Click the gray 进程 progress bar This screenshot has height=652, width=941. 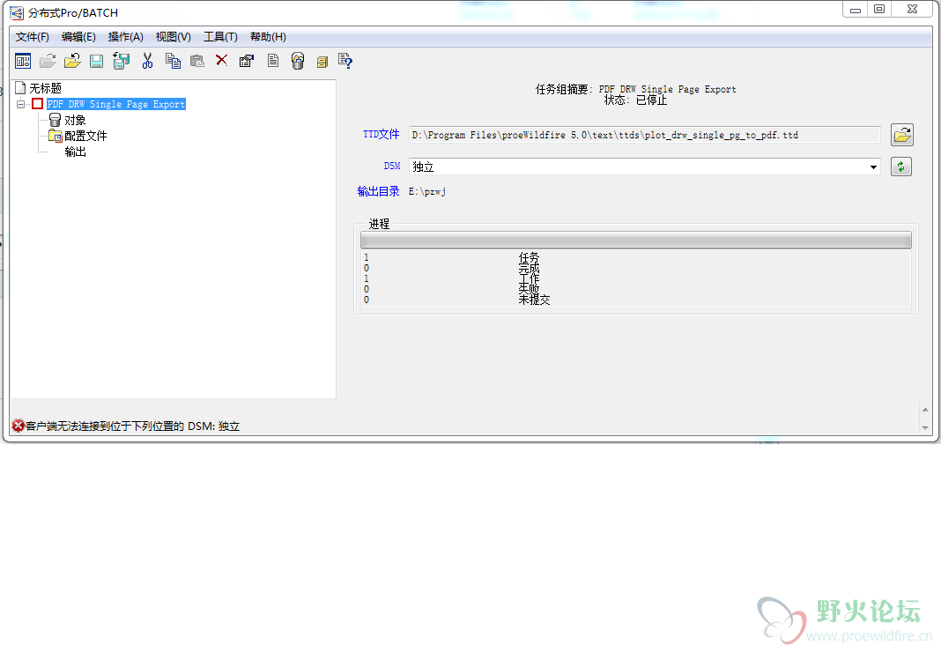pos(635,241)
